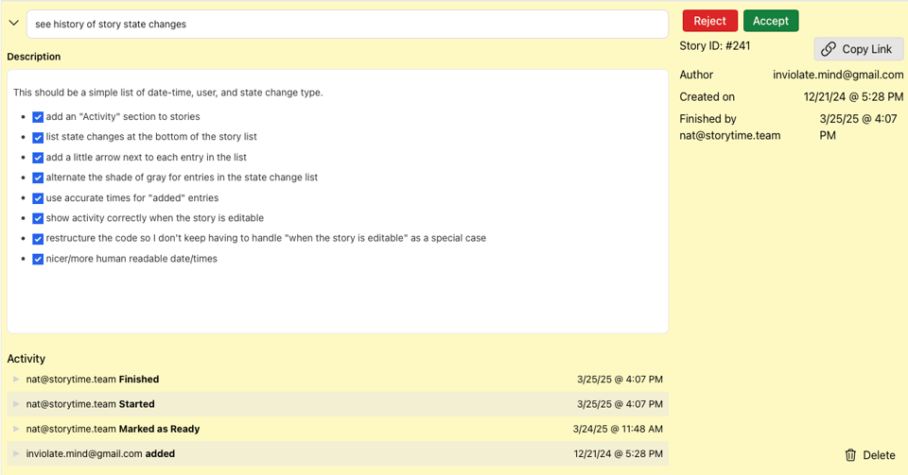Toggle 'alternate the shade of gray' checkbox
The width and height of the screenshot is (908, 475).
click(38, 178)
